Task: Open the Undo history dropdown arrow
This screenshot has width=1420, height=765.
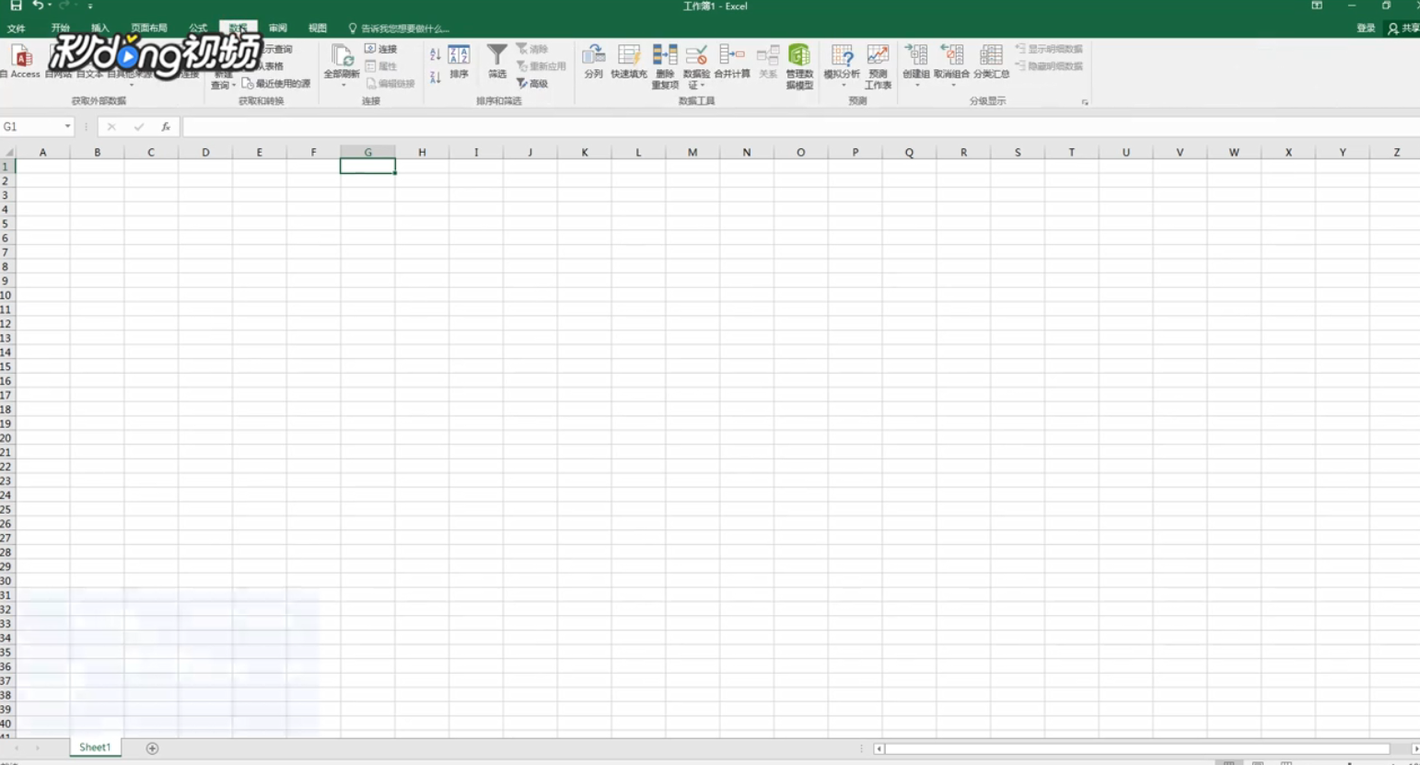Action: [50, 6]
